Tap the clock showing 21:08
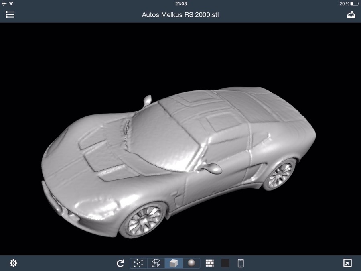The image size is (361, 271). pyautogui.click(x=181, y=4)
